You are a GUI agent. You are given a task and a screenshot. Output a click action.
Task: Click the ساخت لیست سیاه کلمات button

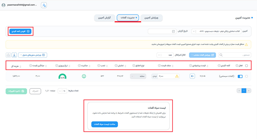104,124
